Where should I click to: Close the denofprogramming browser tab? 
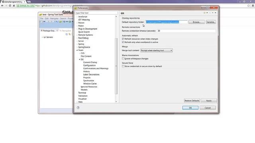25,2
